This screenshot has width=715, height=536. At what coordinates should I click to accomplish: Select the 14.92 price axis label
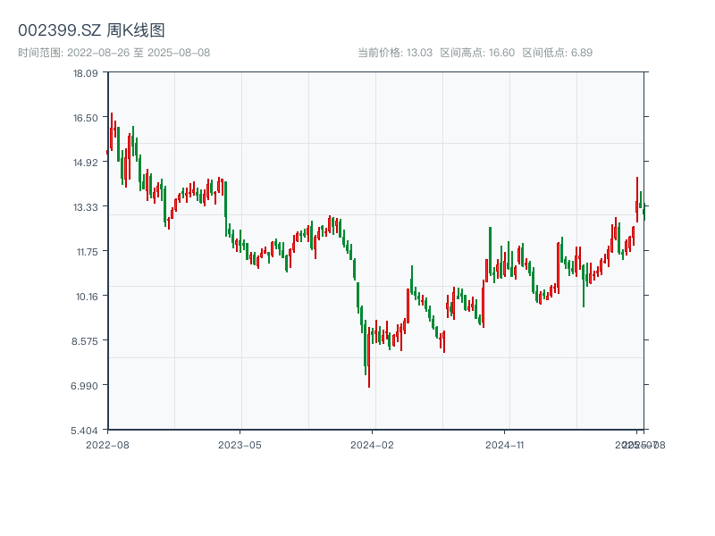pos(86,163)
